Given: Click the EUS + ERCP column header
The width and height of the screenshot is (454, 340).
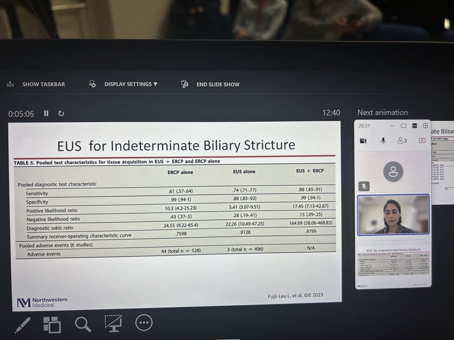Looking at the screenshot, I should click(x=310, y=171).
